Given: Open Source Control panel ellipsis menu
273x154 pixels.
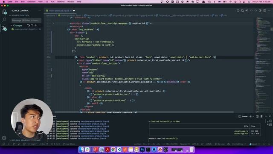Looking at the screenshot, I should pyautogui.click(x=40, y=11).
